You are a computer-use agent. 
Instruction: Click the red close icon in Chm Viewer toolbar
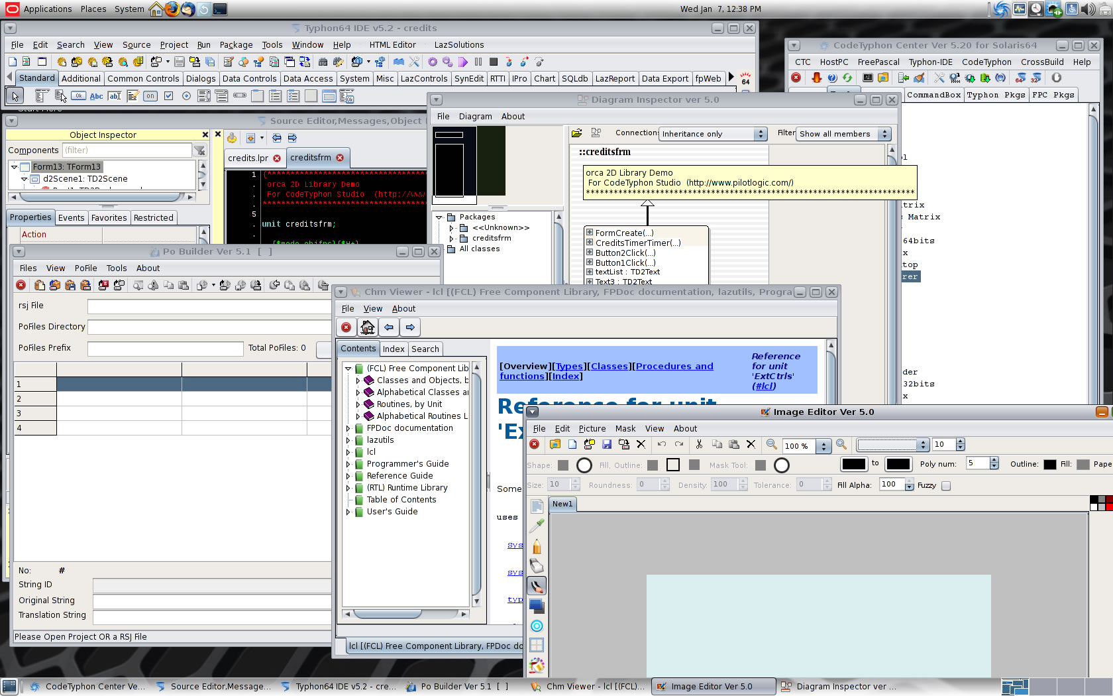(346, 327)
